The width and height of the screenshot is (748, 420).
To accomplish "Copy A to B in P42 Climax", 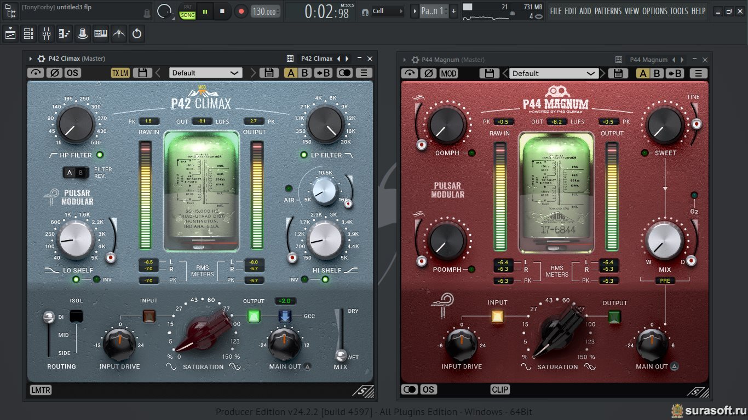I will pos(323,73).
